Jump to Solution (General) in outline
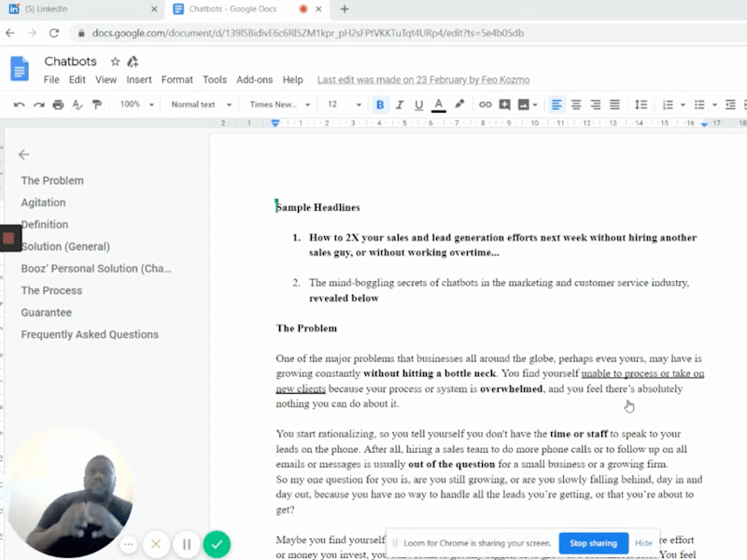 point(65,246)
